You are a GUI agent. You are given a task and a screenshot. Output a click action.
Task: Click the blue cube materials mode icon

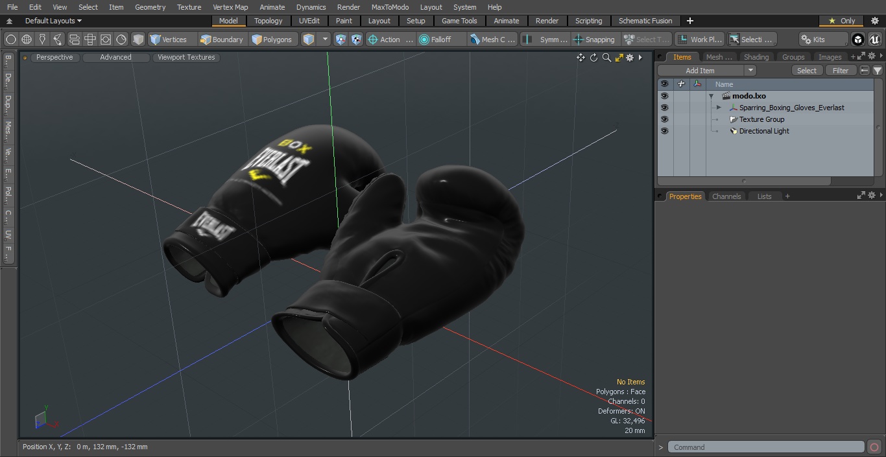(309, 40)
